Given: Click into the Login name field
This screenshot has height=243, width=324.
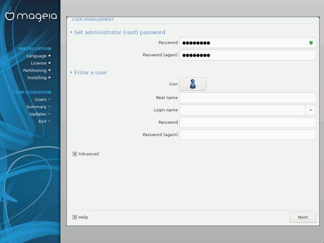Looking at the screenshot, I should coord(242,110).
